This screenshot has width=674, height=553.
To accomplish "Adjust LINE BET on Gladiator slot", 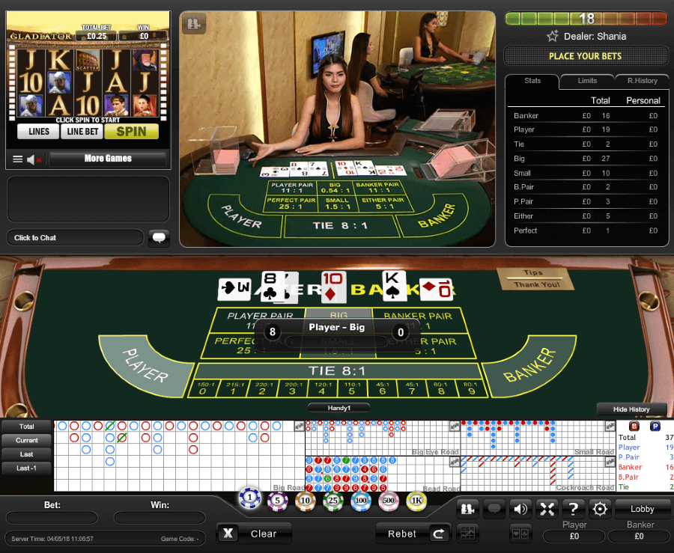I will click(82, 132).
